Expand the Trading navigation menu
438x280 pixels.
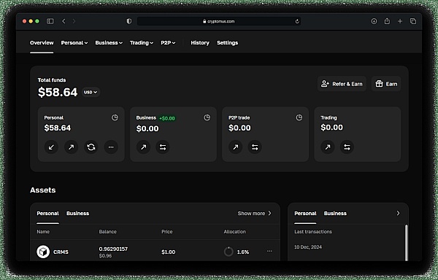point(142,43)
